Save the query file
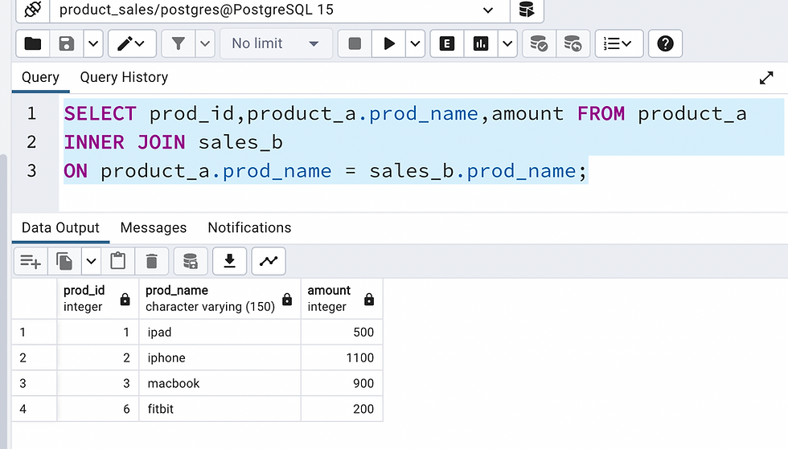 coord(66,43)
